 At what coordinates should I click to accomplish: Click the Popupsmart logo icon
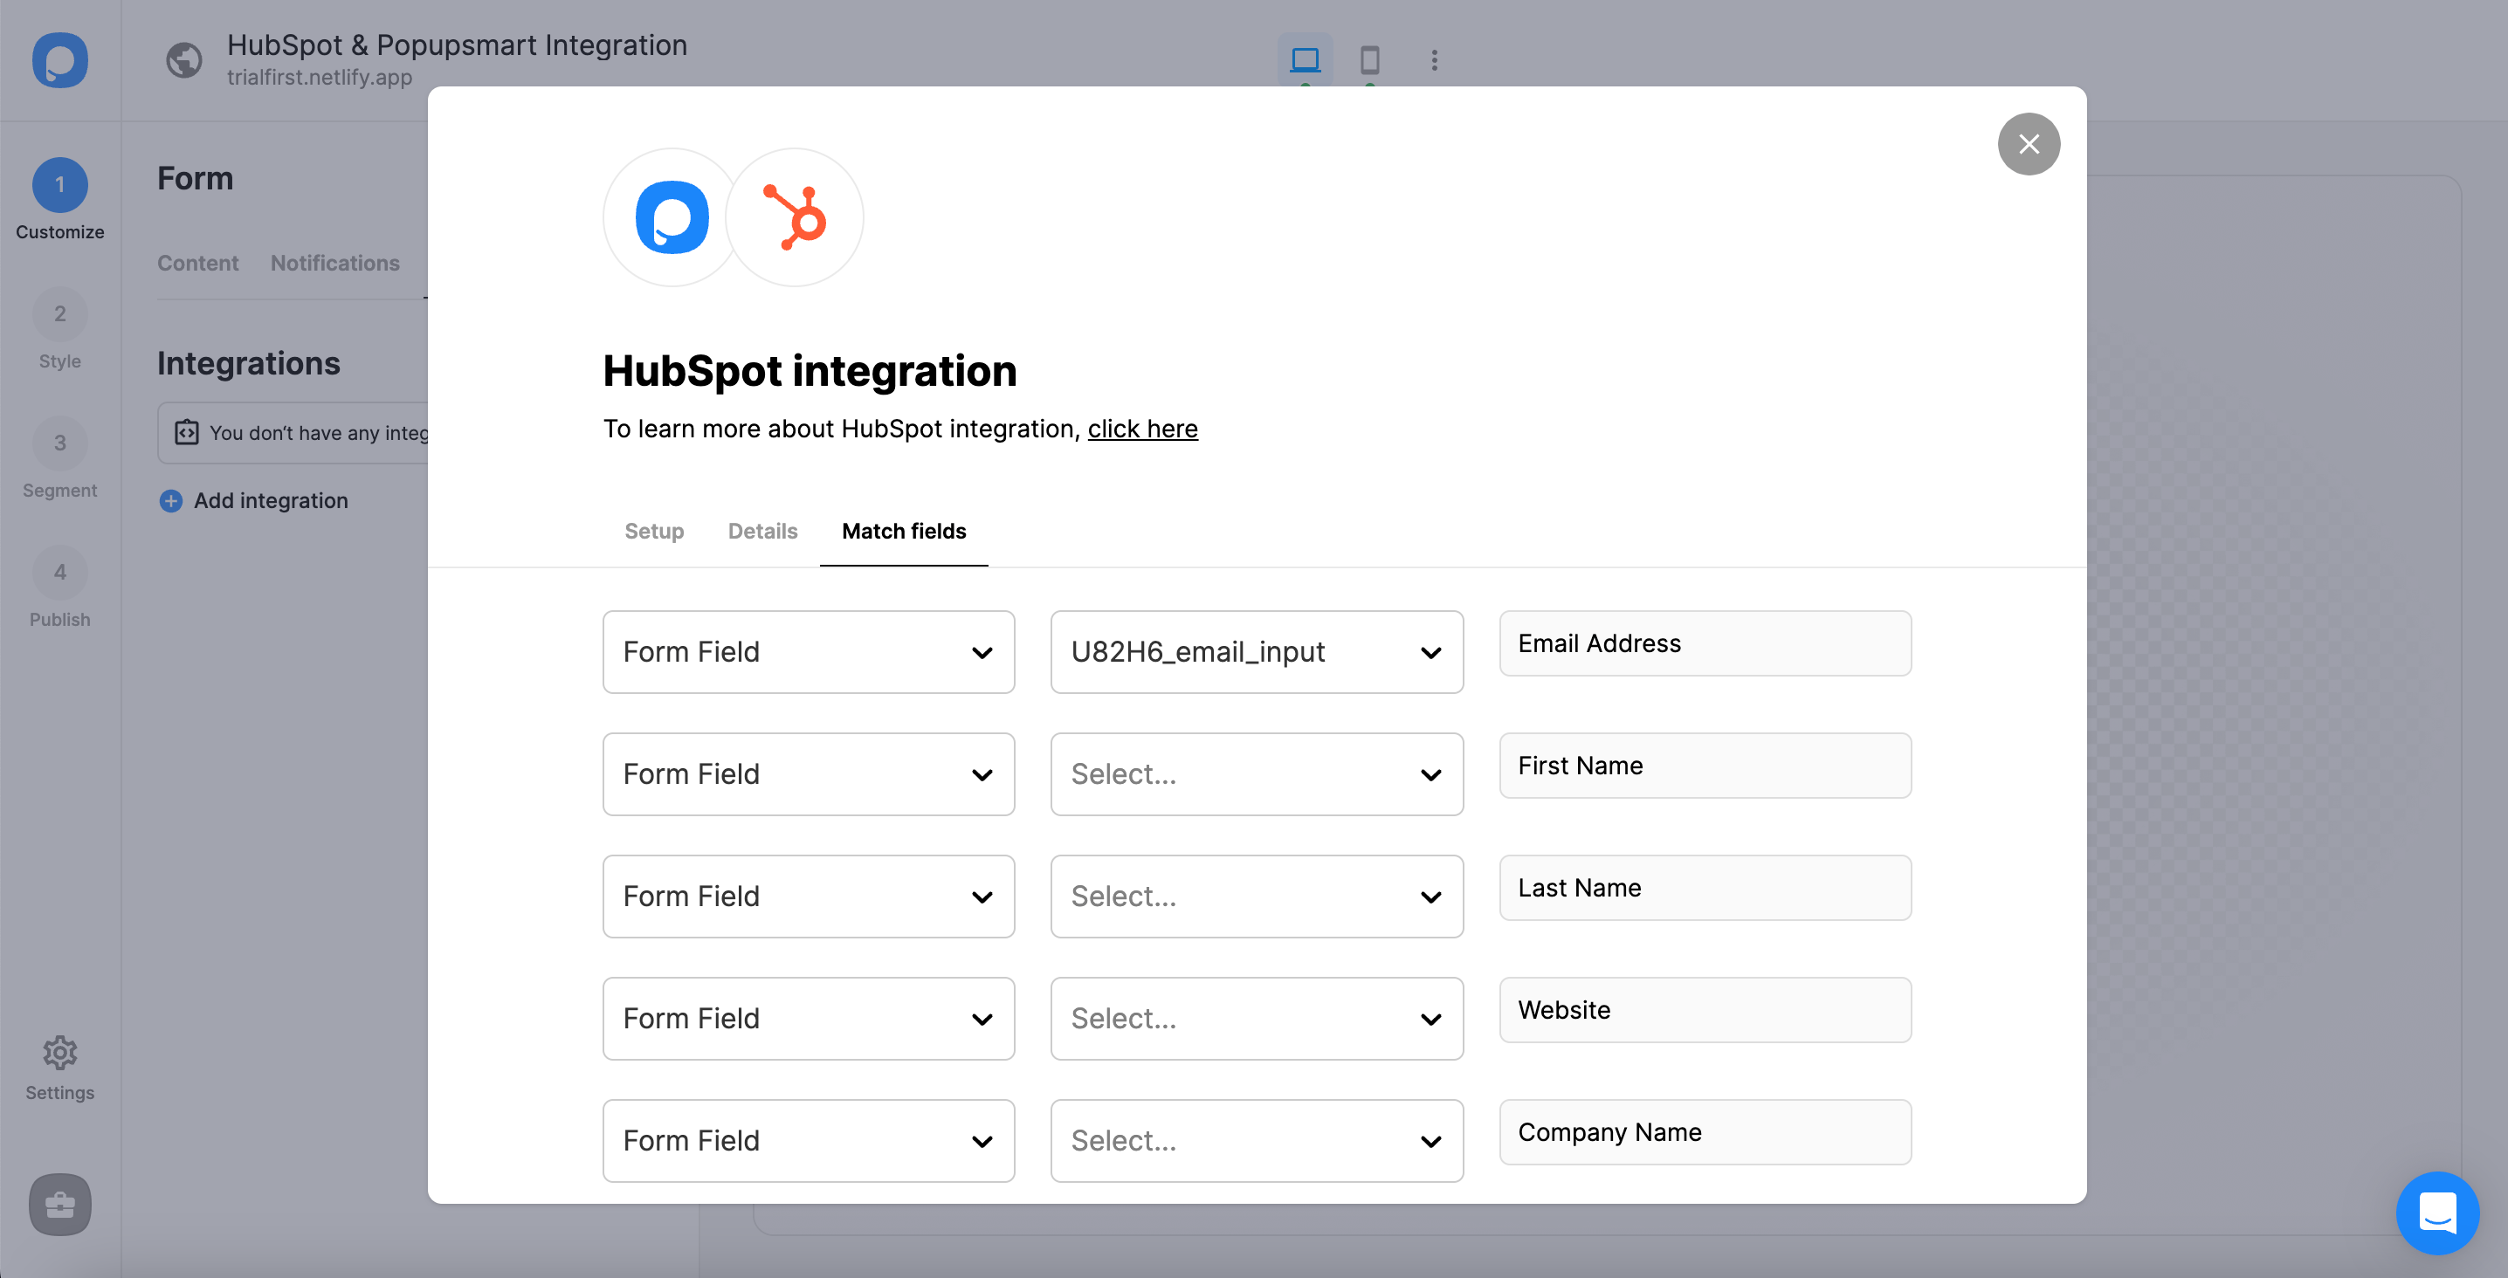click(x=672, y=216)
